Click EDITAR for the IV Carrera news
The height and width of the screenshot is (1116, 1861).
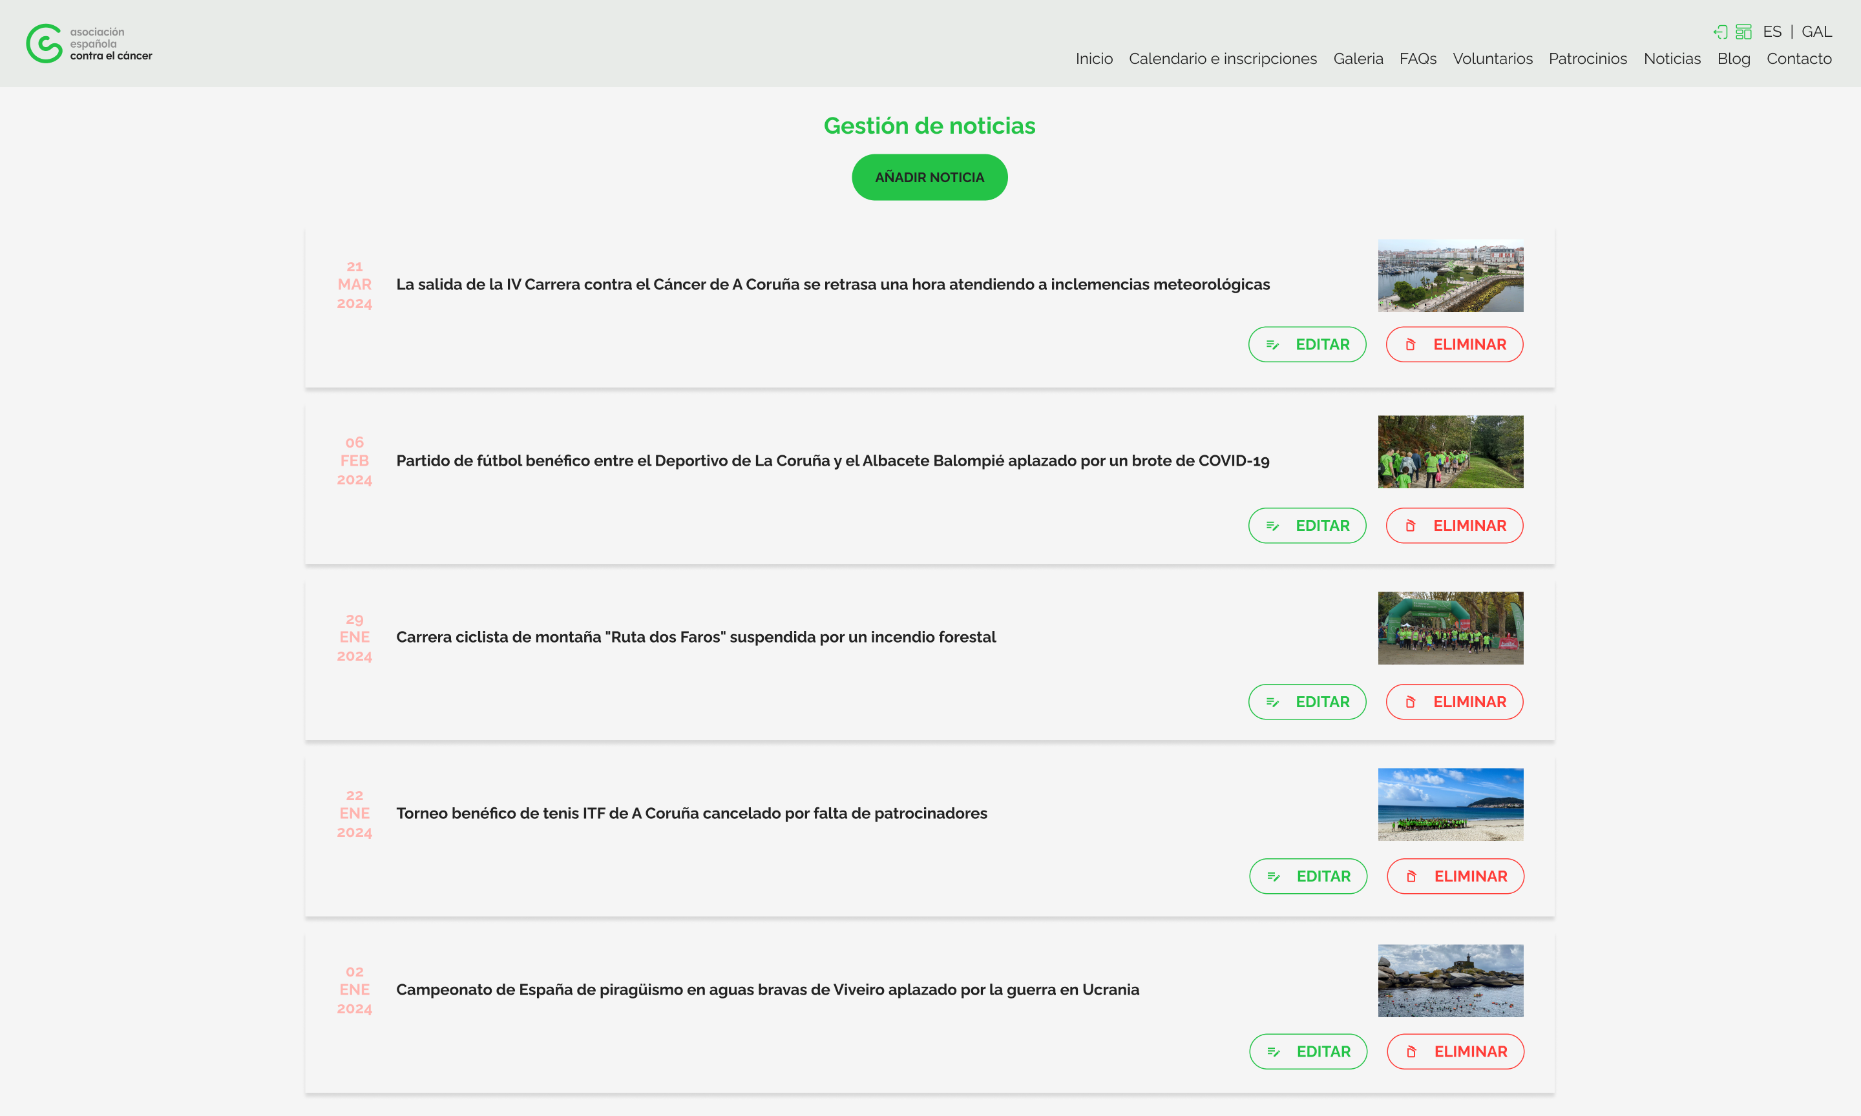(1307, 344)
